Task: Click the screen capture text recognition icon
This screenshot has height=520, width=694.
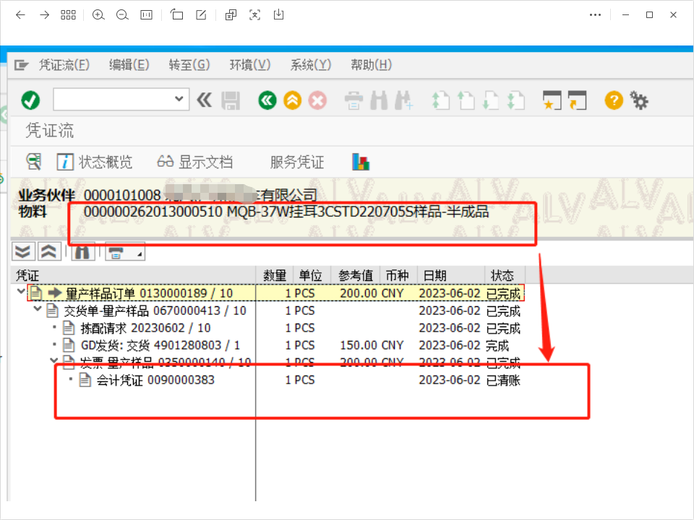Action: [x=255, y=15]
